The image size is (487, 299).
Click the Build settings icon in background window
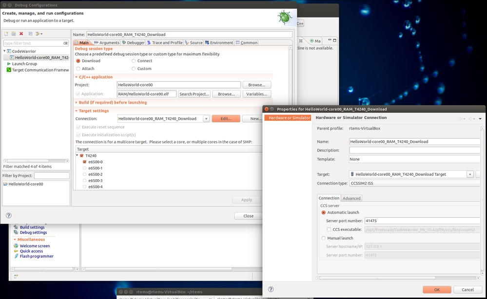pos(16,227)
